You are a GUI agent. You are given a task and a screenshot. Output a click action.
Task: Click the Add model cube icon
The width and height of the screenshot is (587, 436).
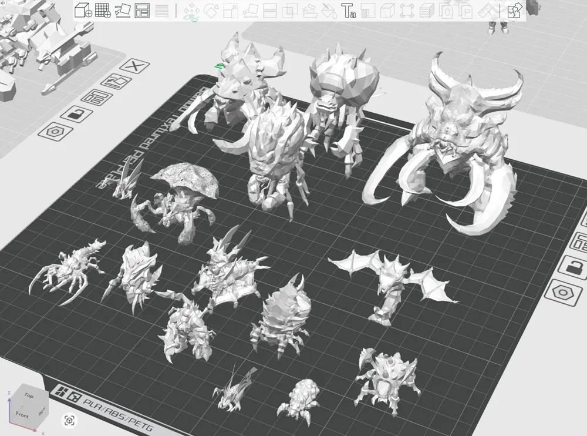pos(83,10)
